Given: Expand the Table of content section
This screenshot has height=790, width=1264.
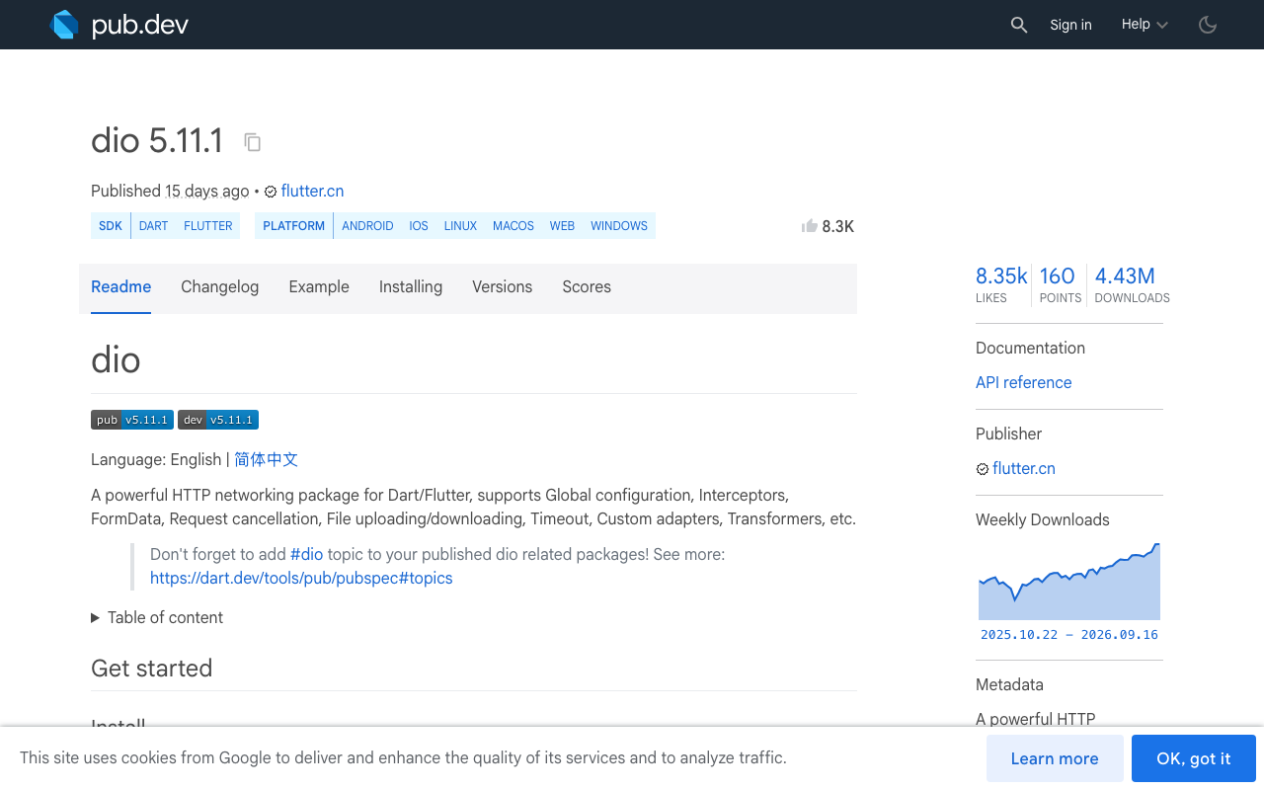Looking at the screenshot, I should click(x=157, y=617).
